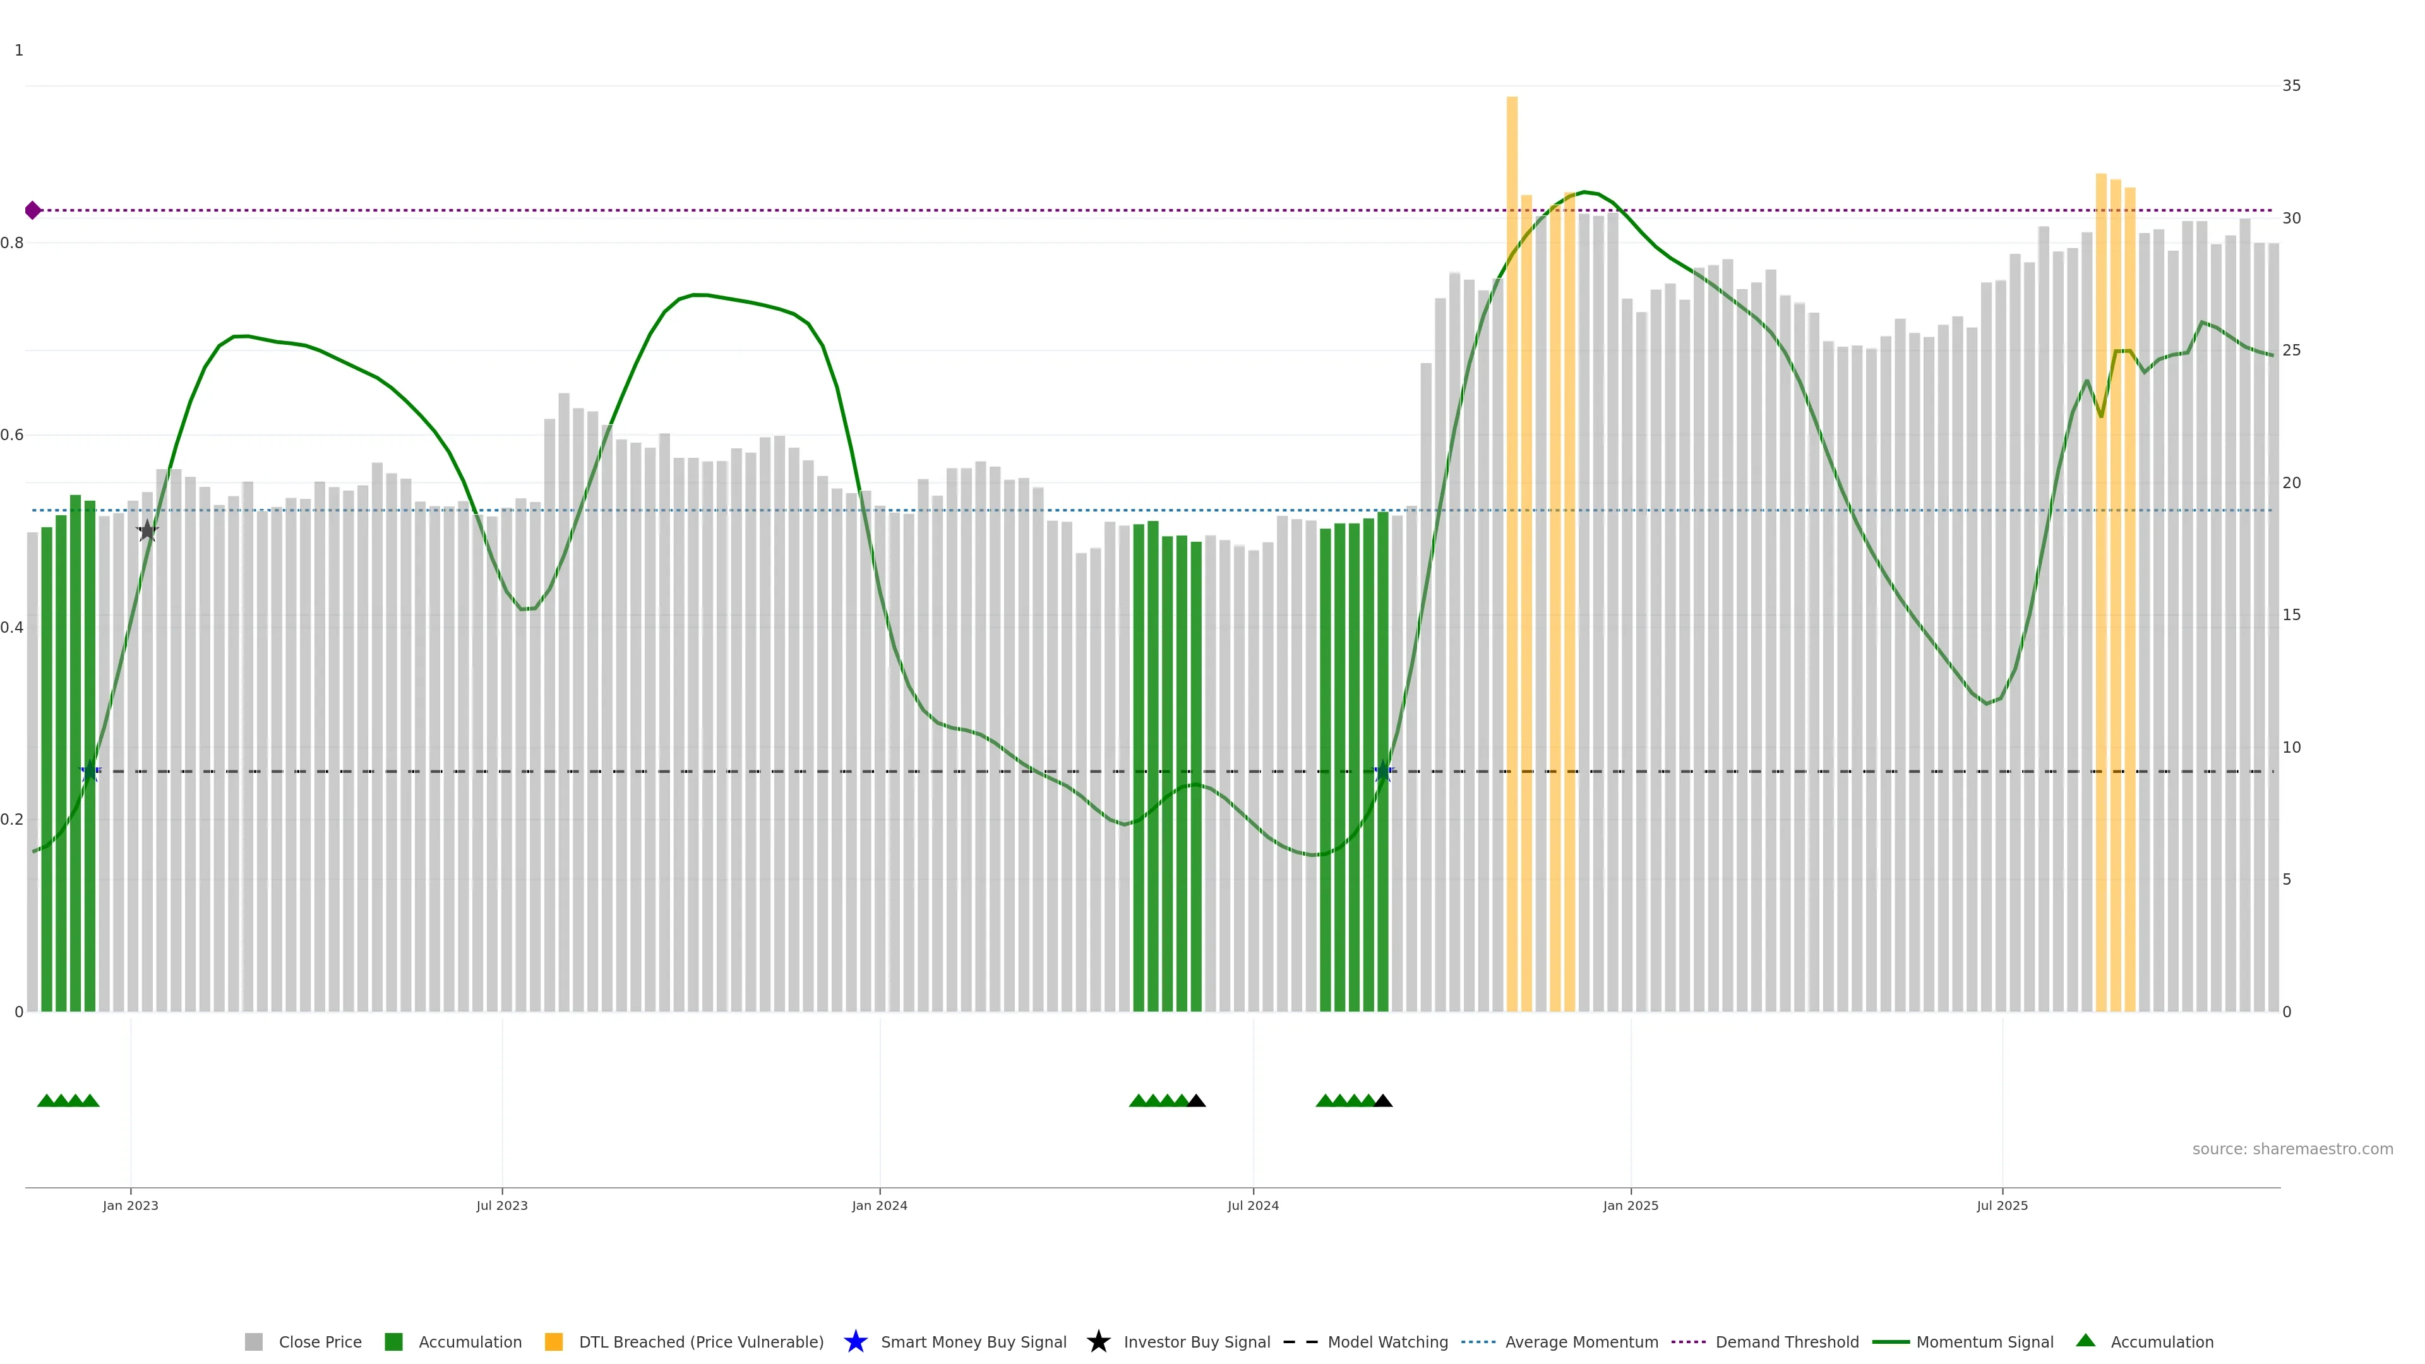This screenshot has height=1364, width=2425.
Task: Click the green triangle Accumulation icon in the legend
Action: (x=2085, y=1341)
